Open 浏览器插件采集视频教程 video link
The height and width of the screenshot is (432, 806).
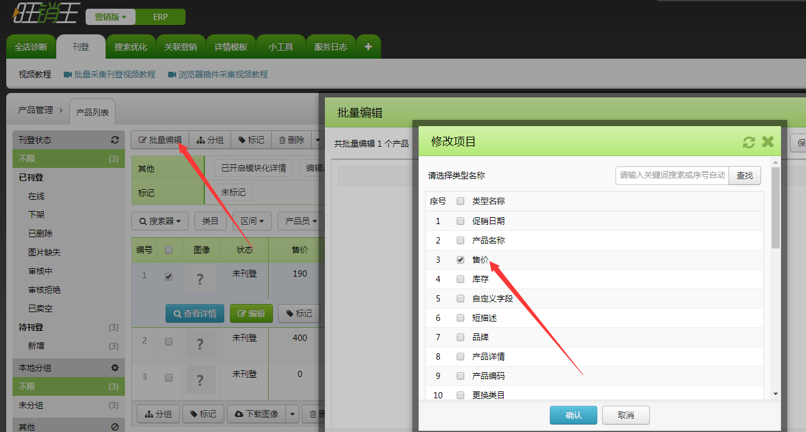click(x=217, y=74)
